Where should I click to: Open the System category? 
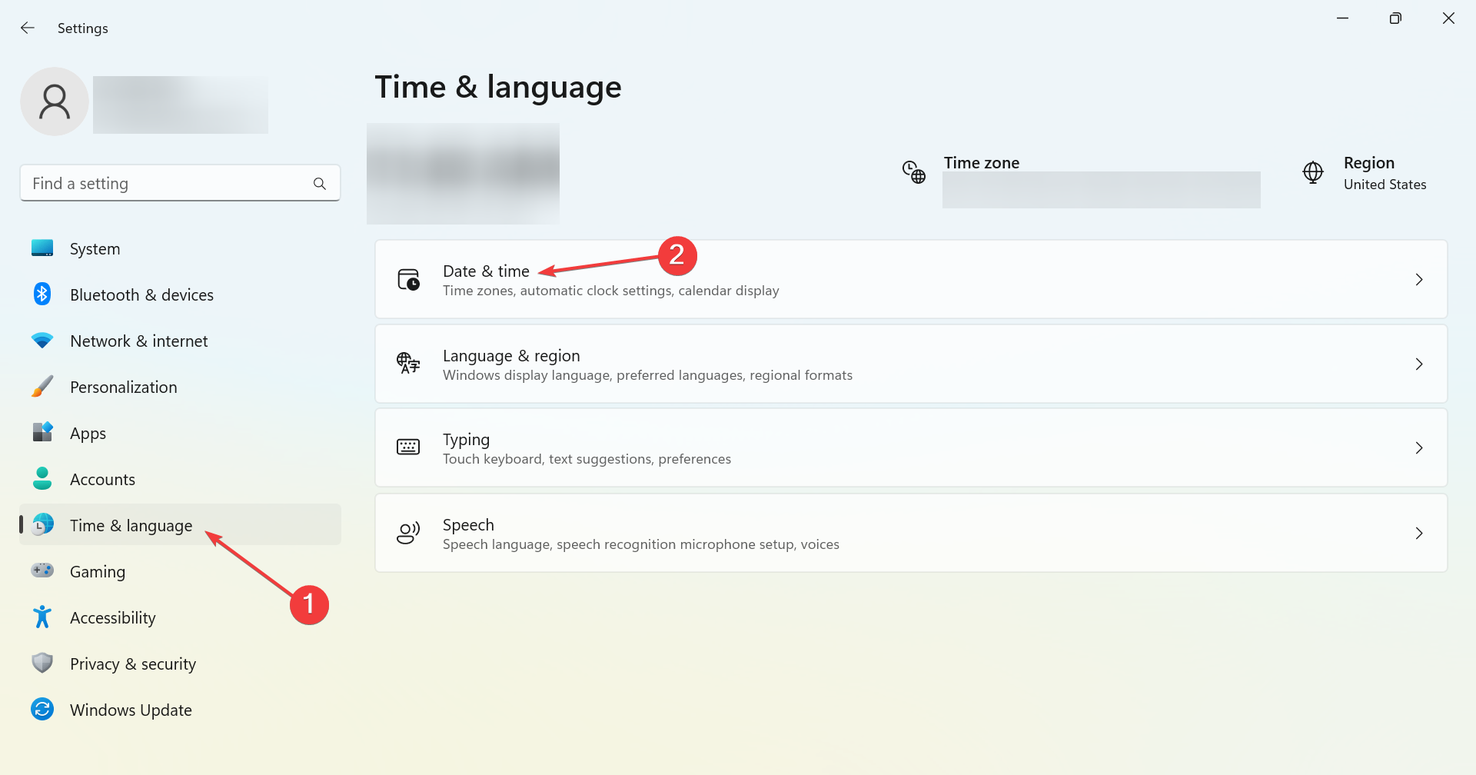tap(180, 248)
